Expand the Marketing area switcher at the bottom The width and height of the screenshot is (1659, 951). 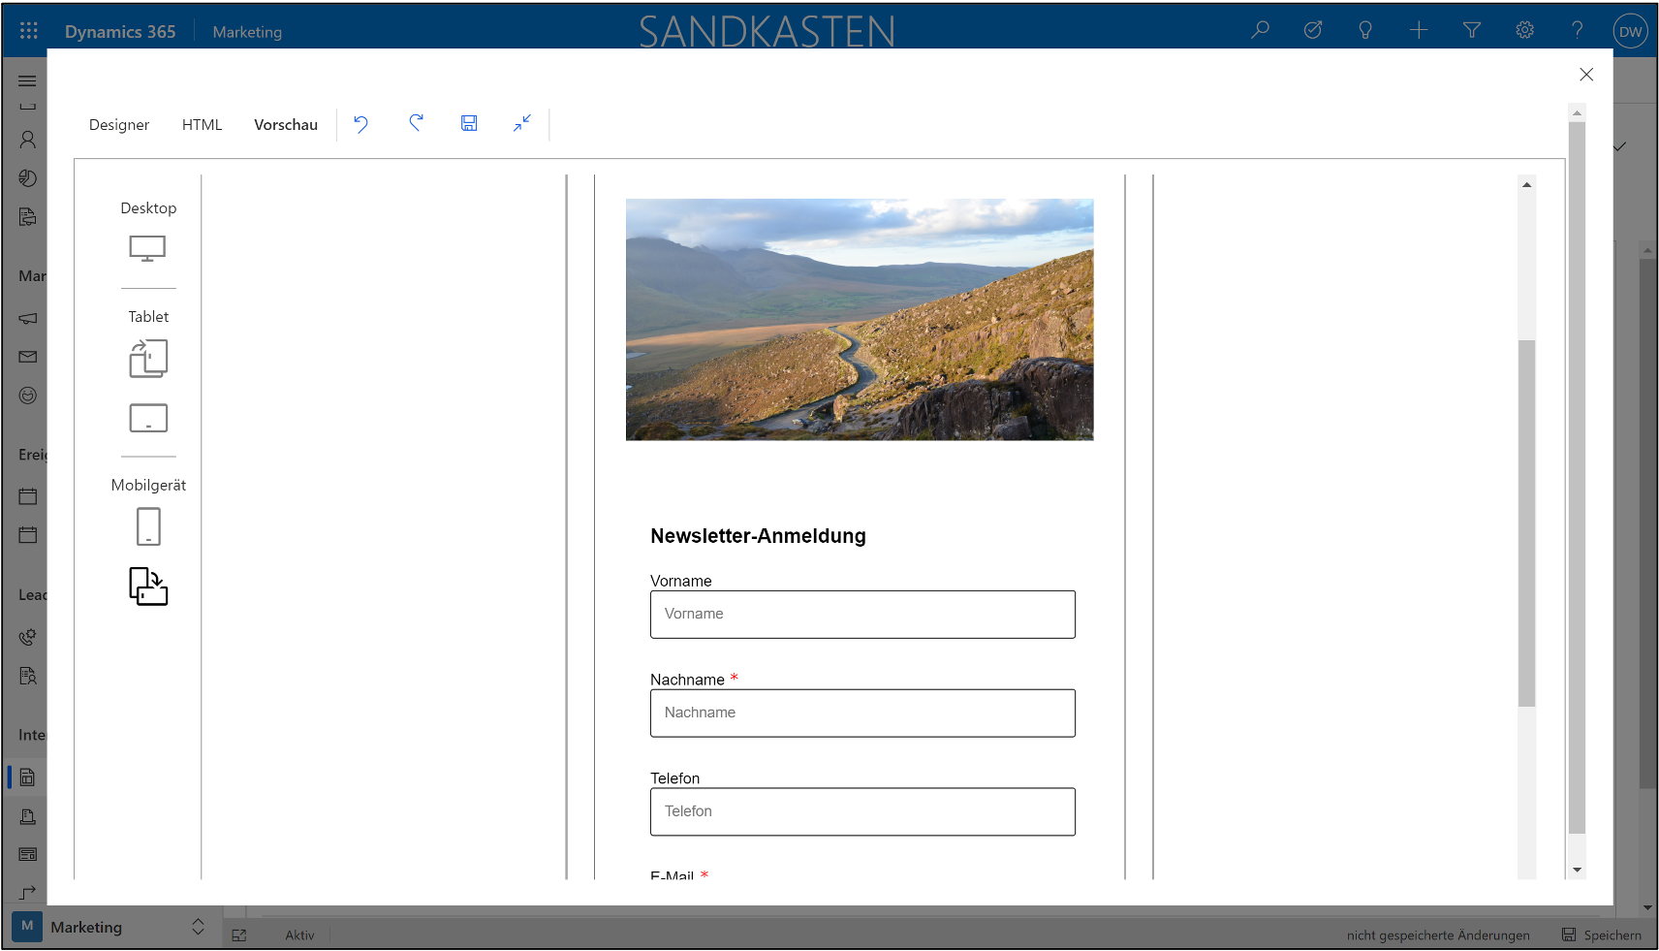tap(198, 927)
